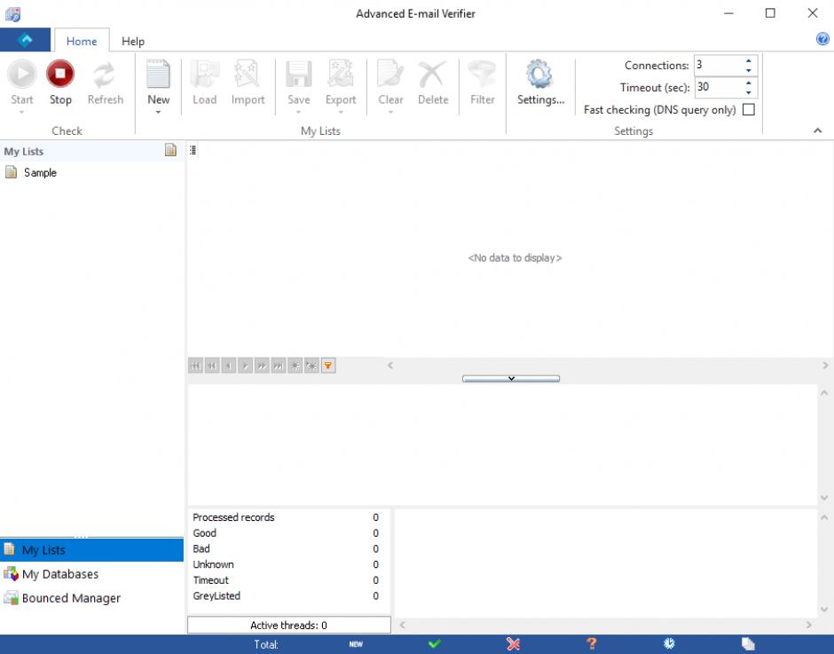The width and height of the screenshot is (834, 654).
Task: Expand the New button dropdown arrow
Action: pos(158,112)
